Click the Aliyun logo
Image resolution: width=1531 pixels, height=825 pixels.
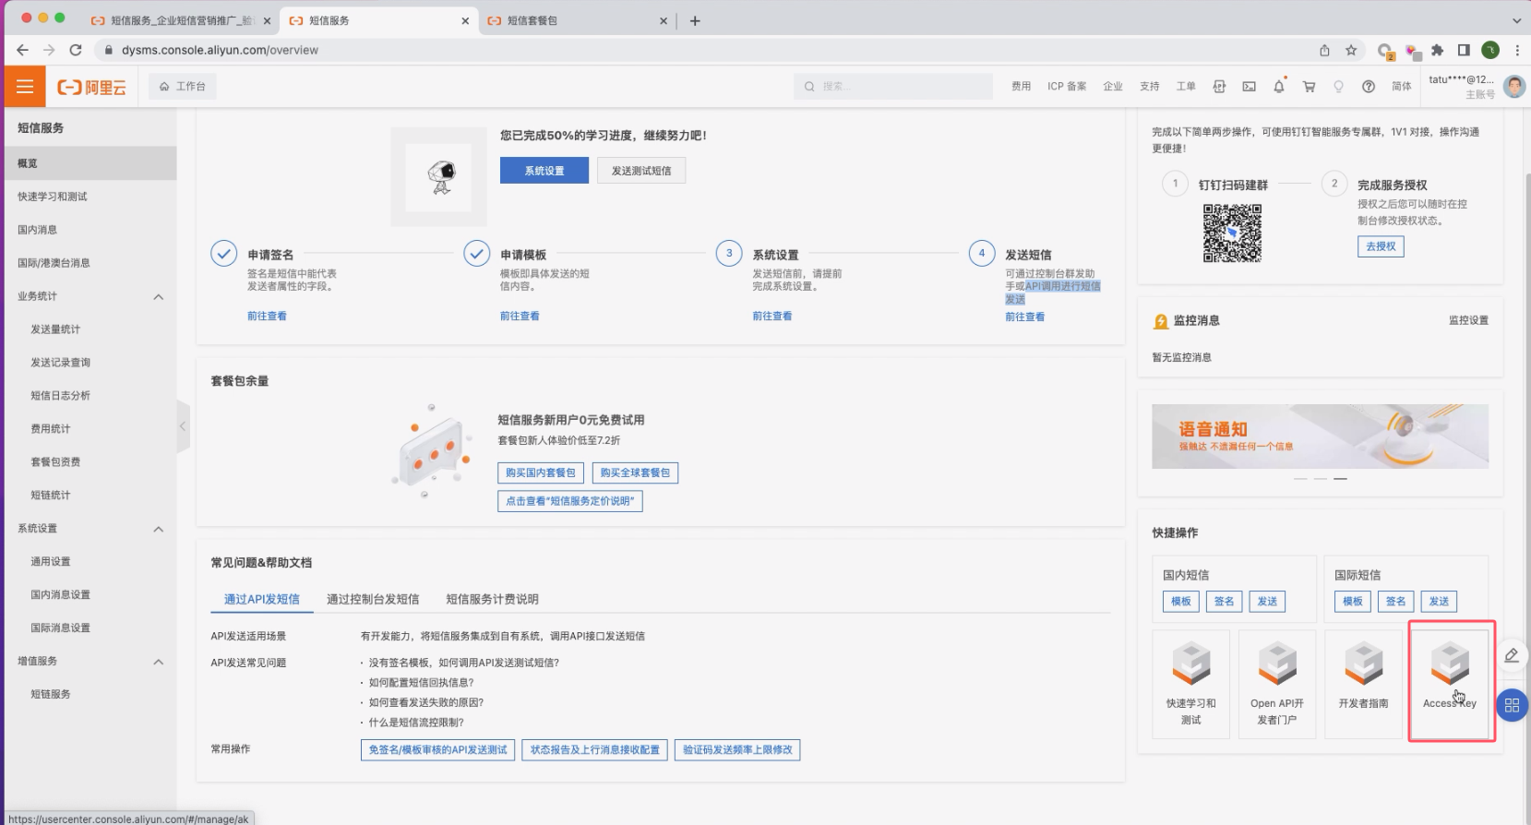pyautogui.click(x=91, y=87)
